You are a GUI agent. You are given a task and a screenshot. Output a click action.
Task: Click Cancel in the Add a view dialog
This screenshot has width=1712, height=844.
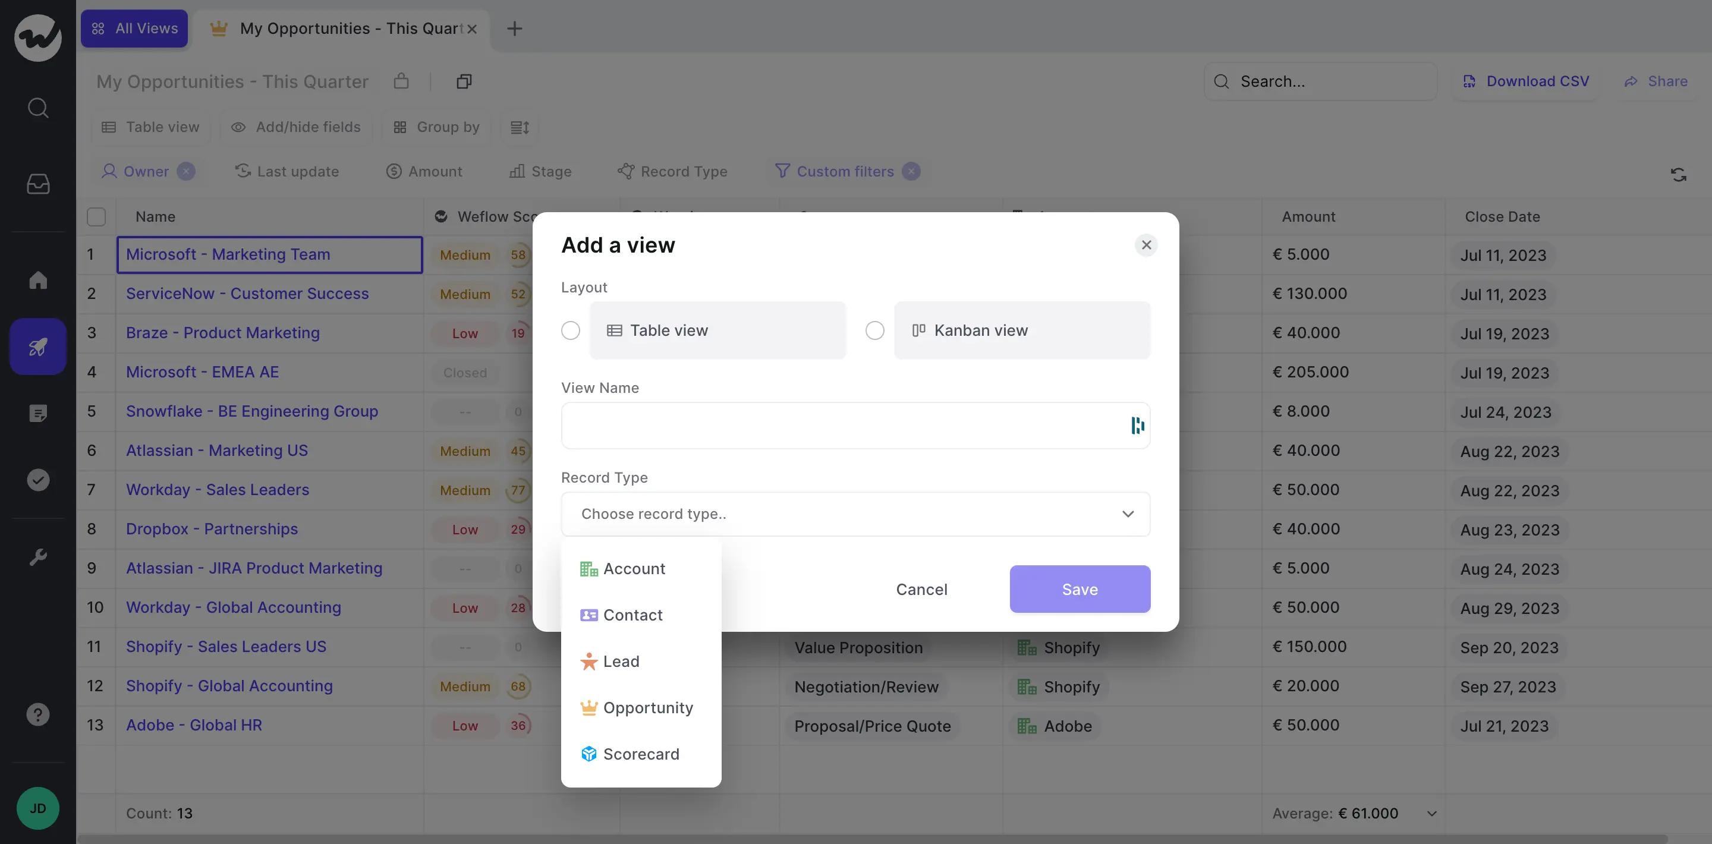click(921, 589)
